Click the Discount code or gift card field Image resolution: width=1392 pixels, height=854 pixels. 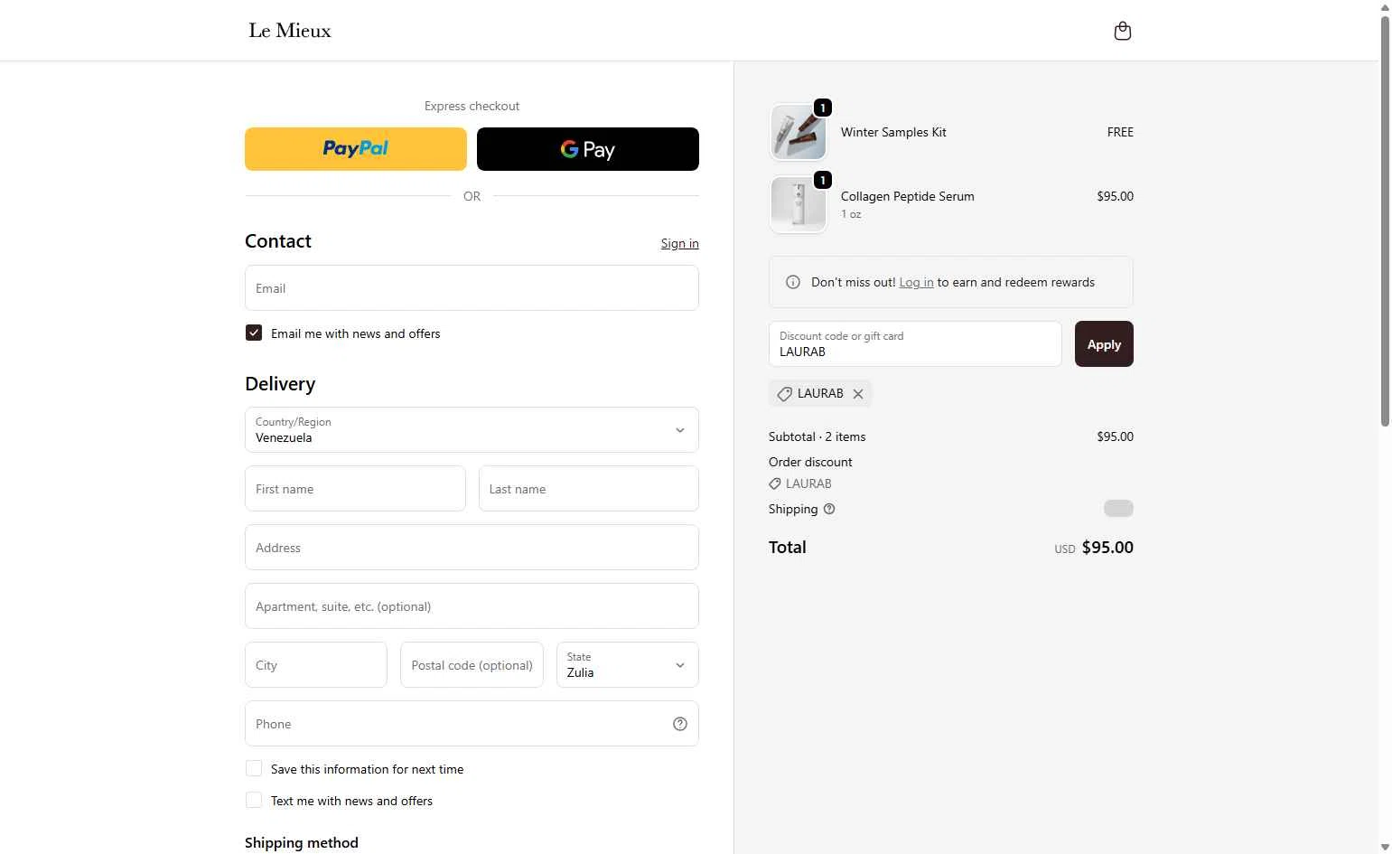[x=915, y=344]
